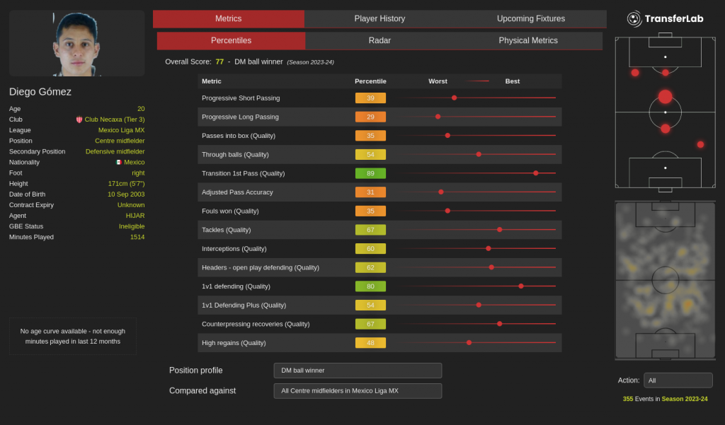Click the Progressive Long Passing slider marker
The height and width of the screenshot is (425, 725).
coord(438,117)
